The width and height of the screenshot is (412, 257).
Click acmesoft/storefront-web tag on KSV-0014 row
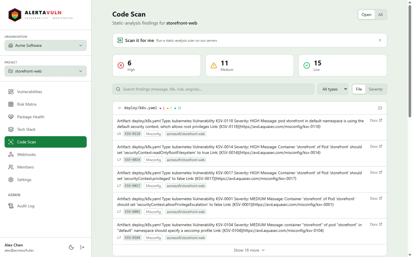coord(186,160)
